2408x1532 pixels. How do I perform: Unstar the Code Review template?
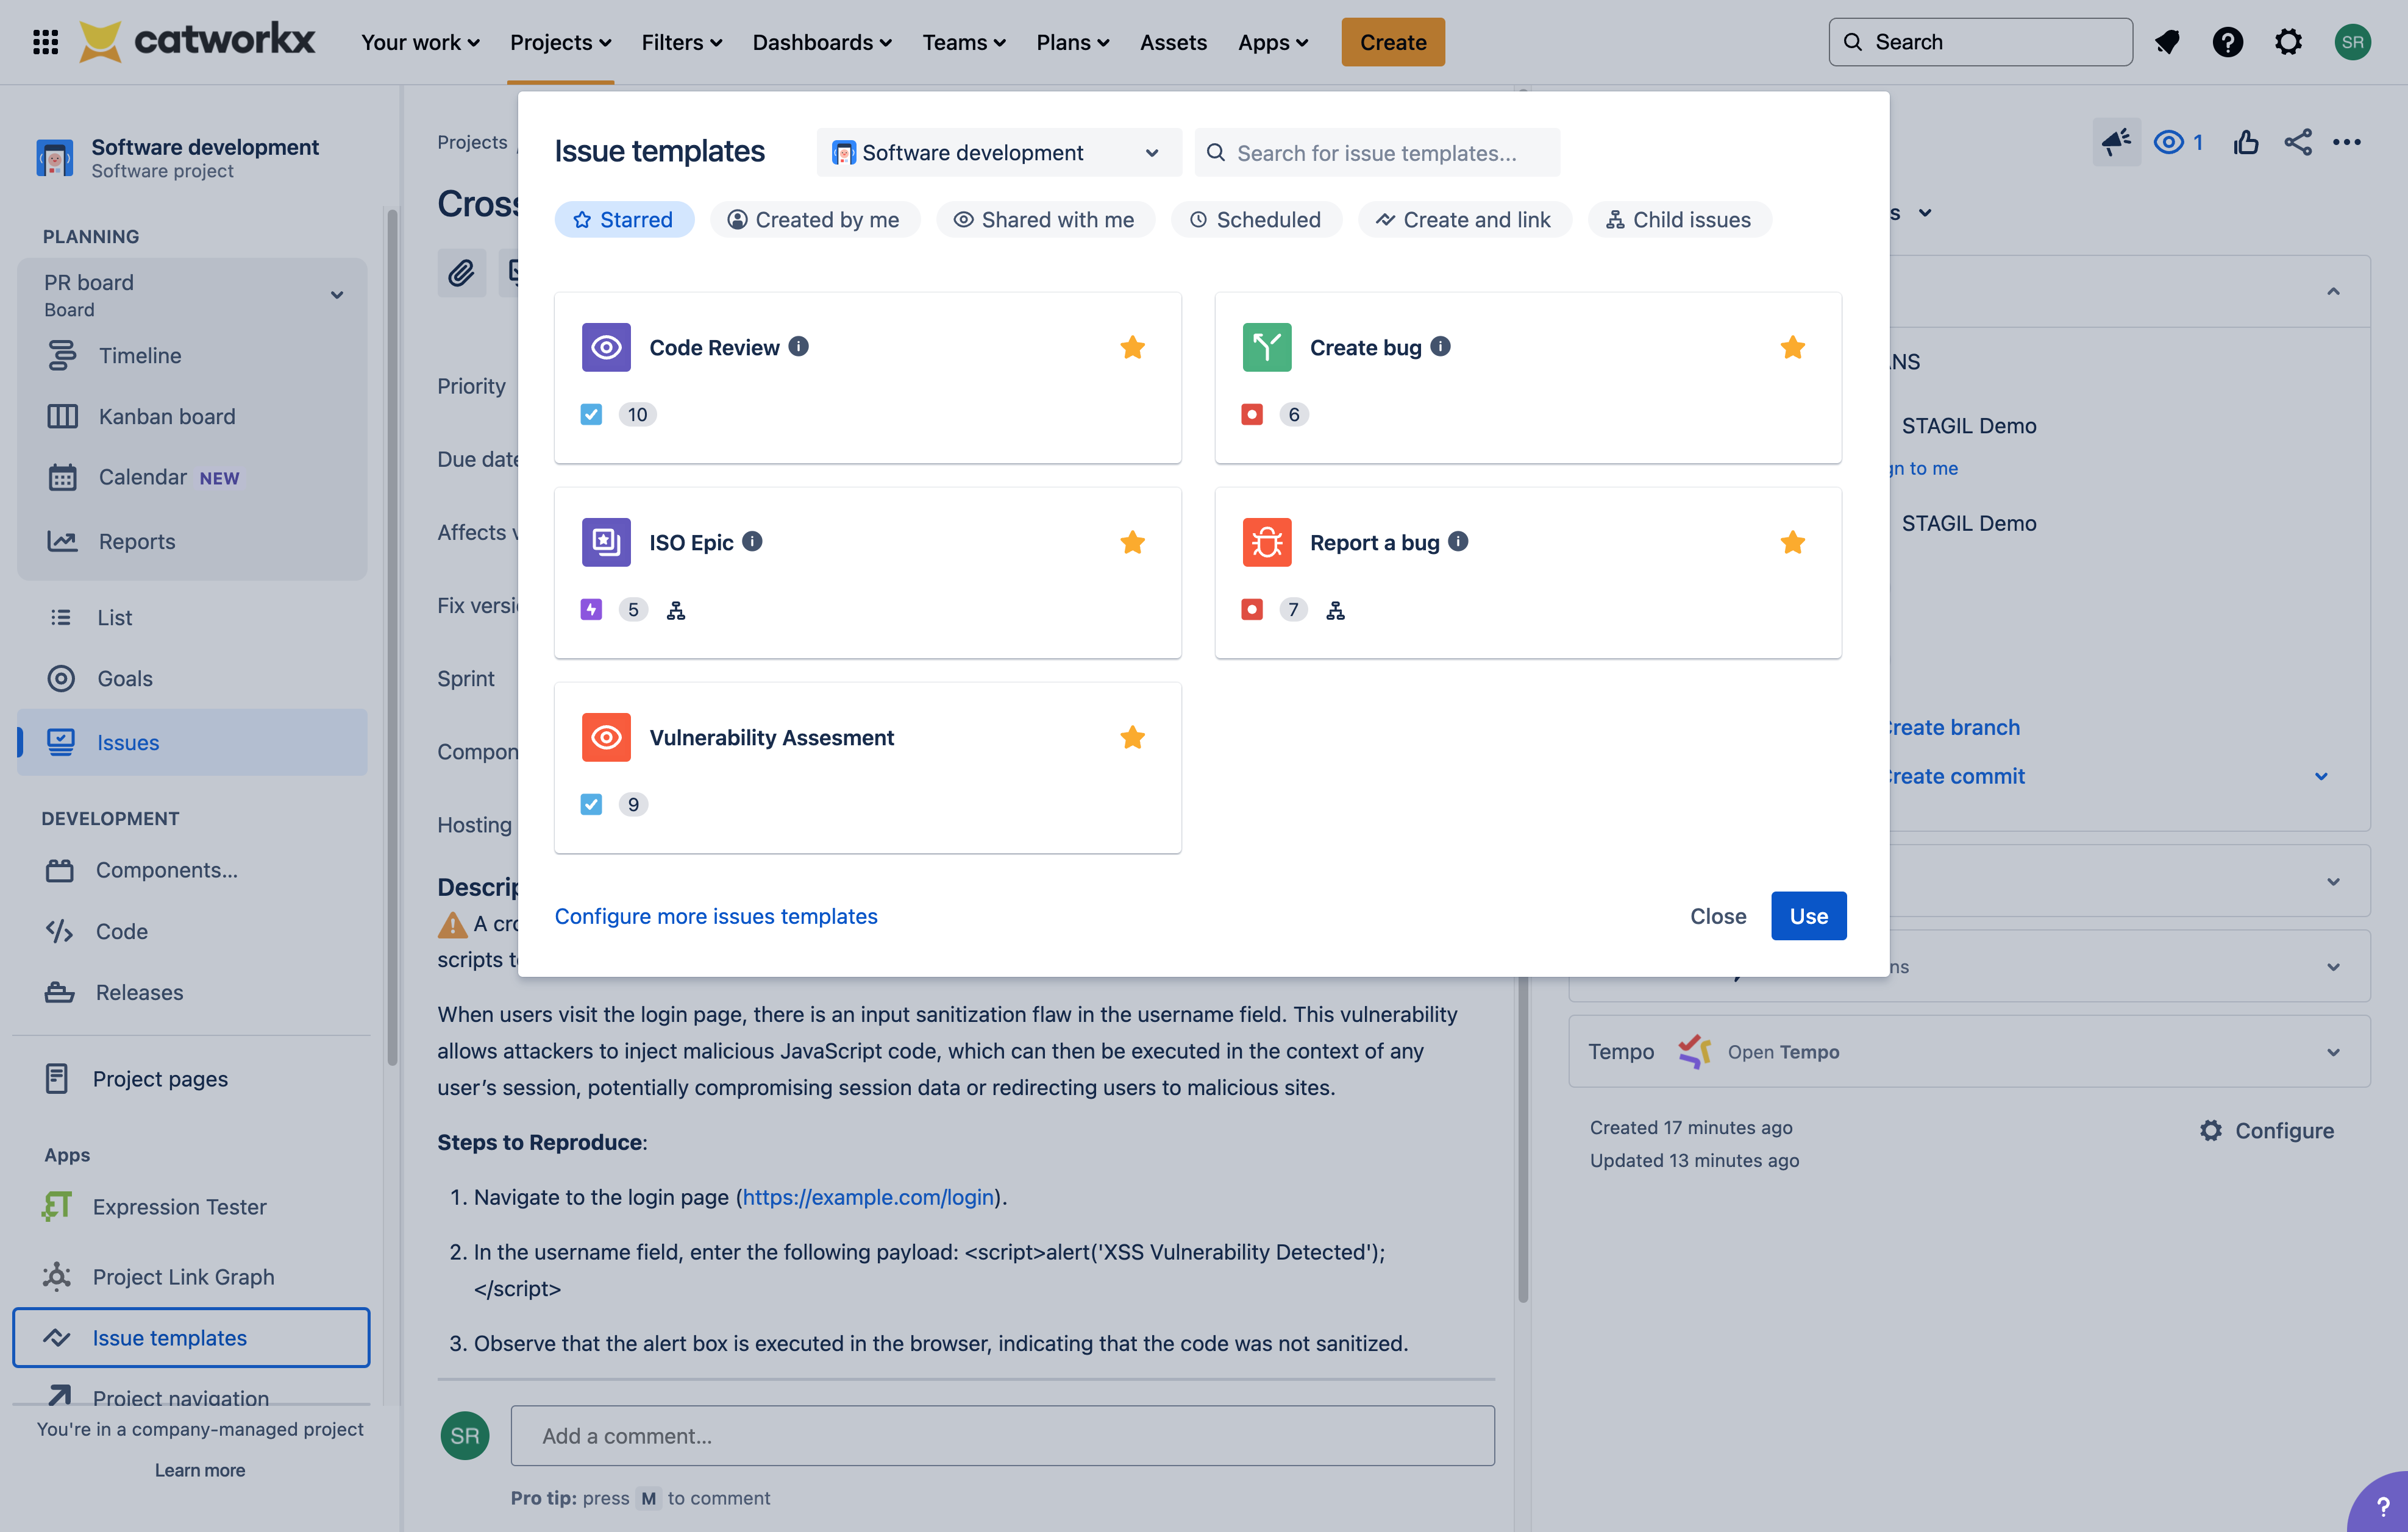1132,347
